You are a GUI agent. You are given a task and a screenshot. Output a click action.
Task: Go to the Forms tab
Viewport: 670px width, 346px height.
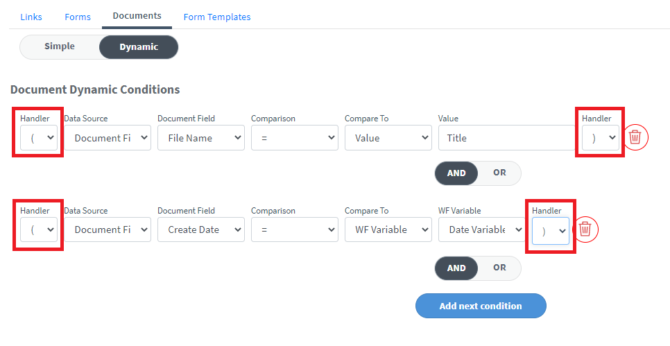tap(78, 17)
